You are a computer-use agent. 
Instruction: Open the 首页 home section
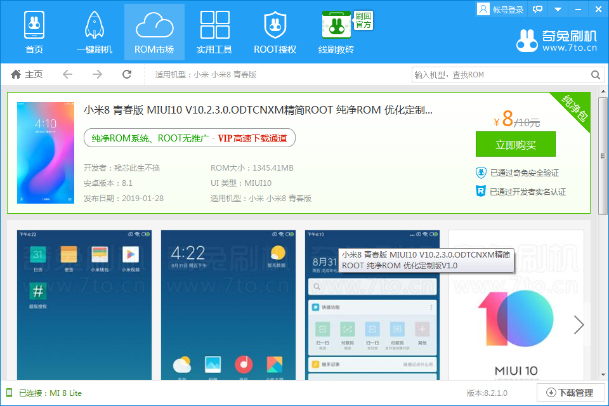coord(34,32)
